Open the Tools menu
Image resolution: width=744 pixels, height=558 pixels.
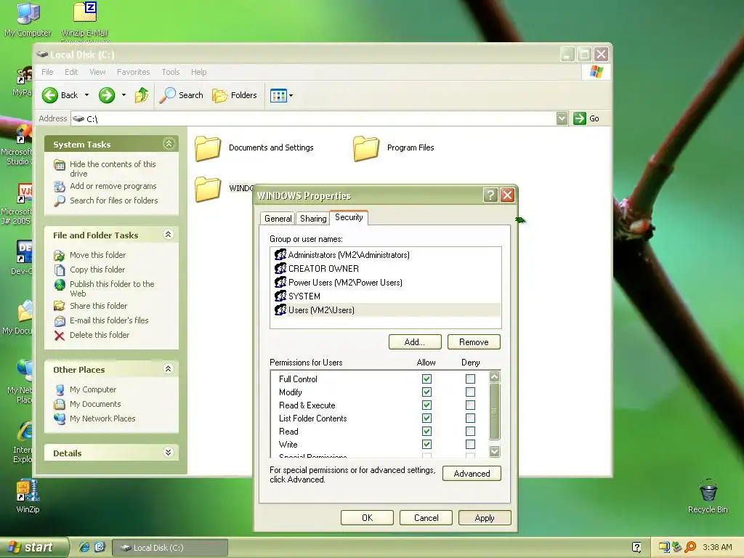(170, 72)
